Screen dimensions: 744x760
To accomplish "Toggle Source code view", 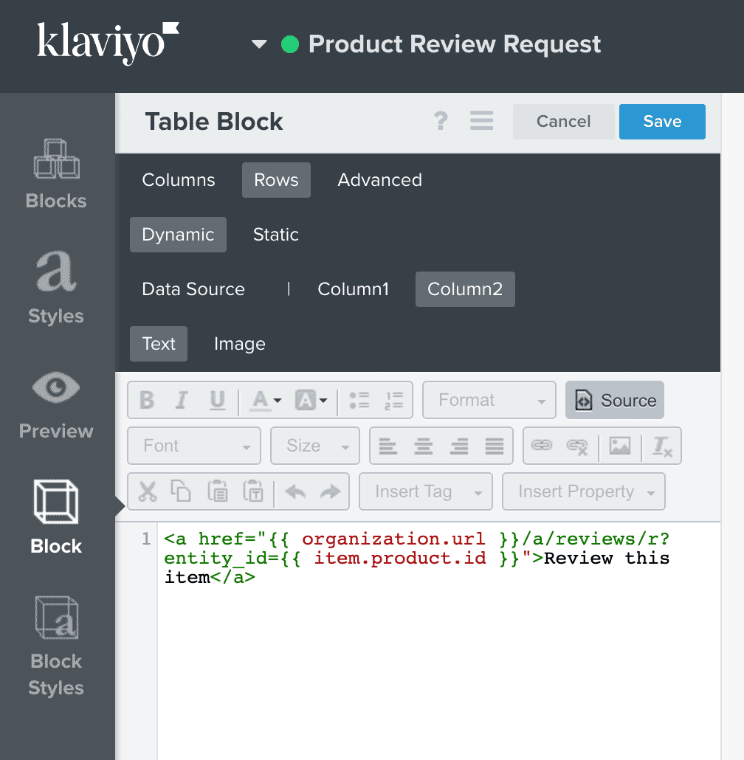I will [615, 400].
